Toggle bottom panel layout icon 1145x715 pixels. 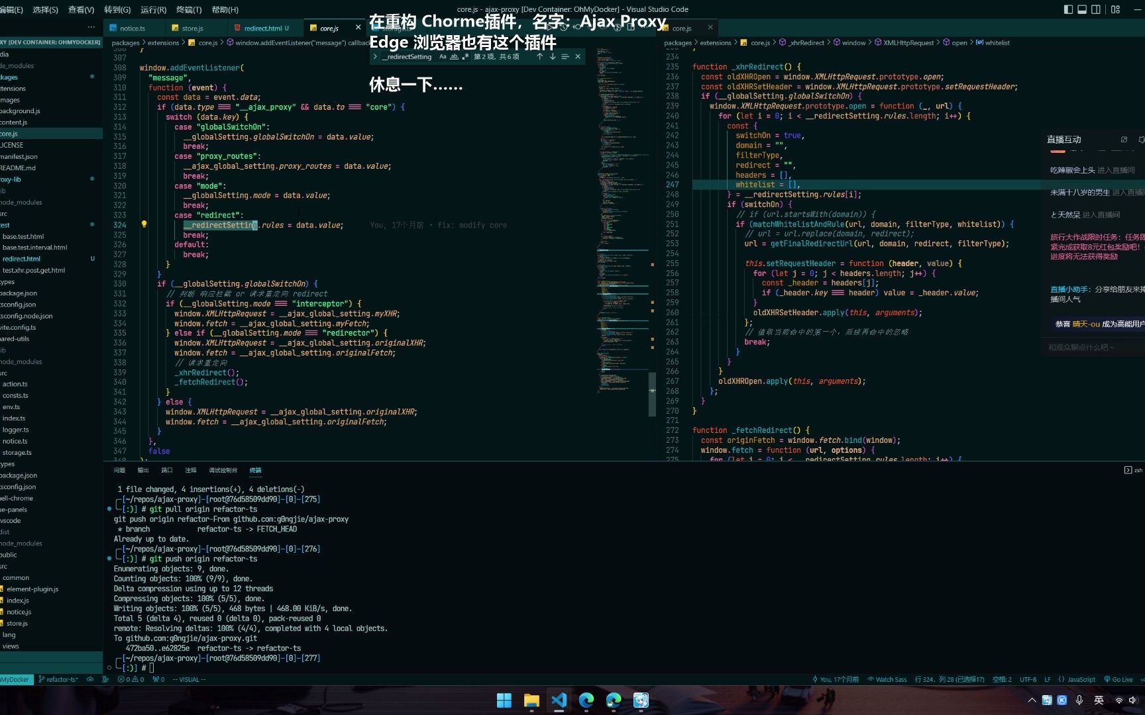[1082, 9]
